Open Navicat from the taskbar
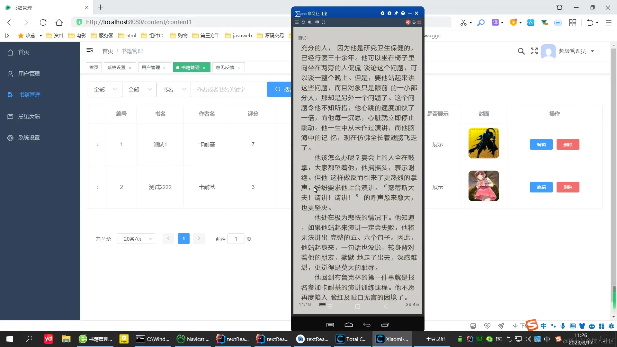Viewport: 617px width, 347px height. pos(193,339)
